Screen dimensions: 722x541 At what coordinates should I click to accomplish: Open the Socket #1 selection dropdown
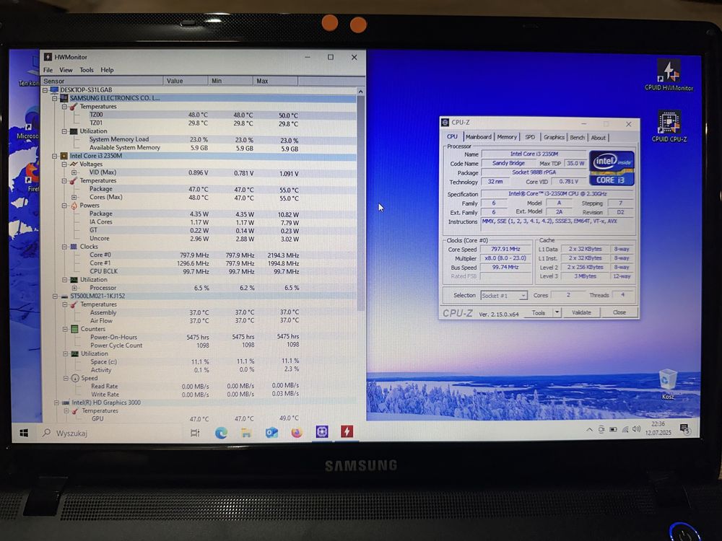coord(504,295)
